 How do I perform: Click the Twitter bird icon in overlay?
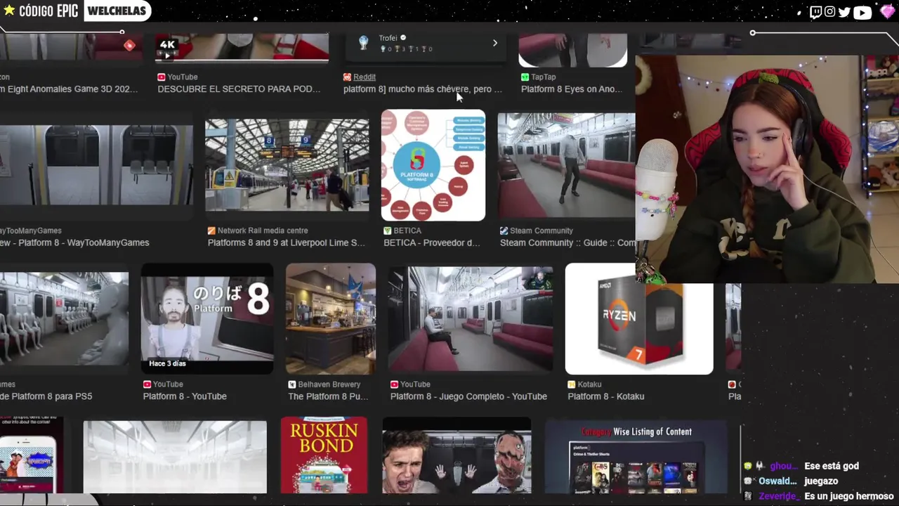[844, 12]
